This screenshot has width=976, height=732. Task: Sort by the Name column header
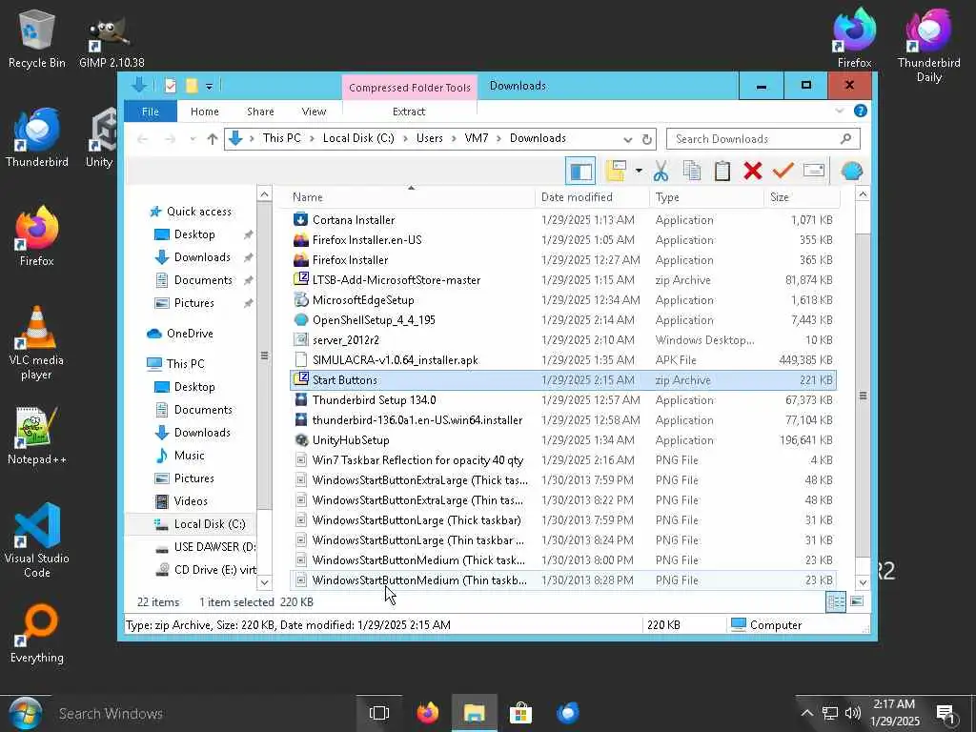click(x=410, y=196)
